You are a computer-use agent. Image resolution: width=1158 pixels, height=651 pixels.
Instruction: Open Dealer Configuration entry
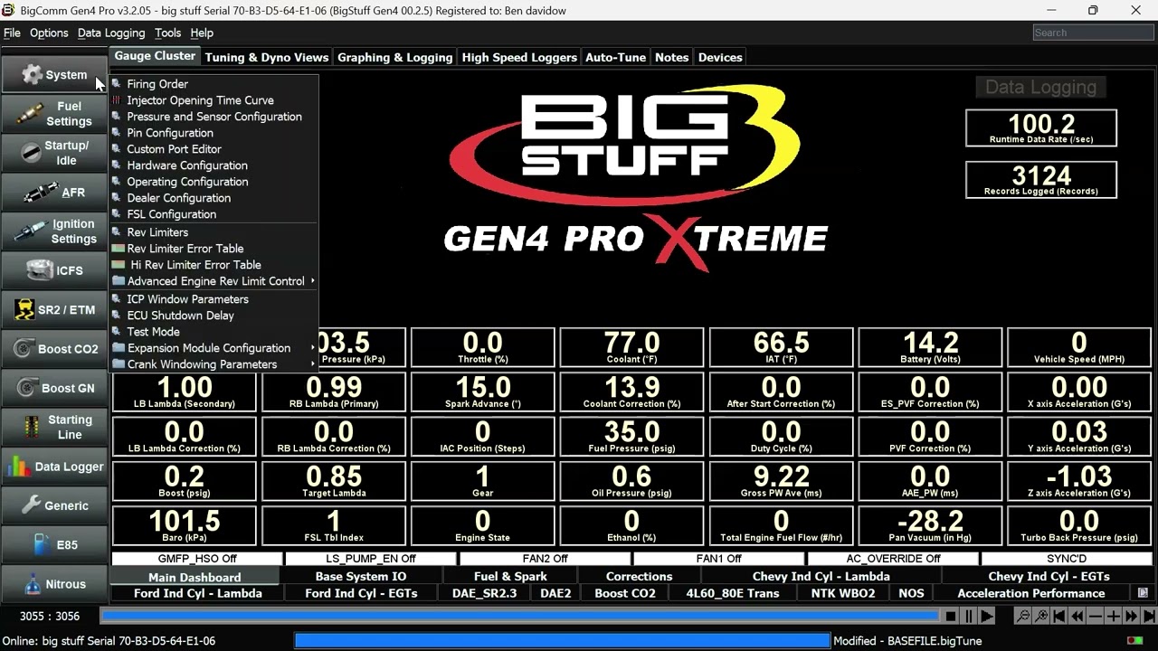214,198
